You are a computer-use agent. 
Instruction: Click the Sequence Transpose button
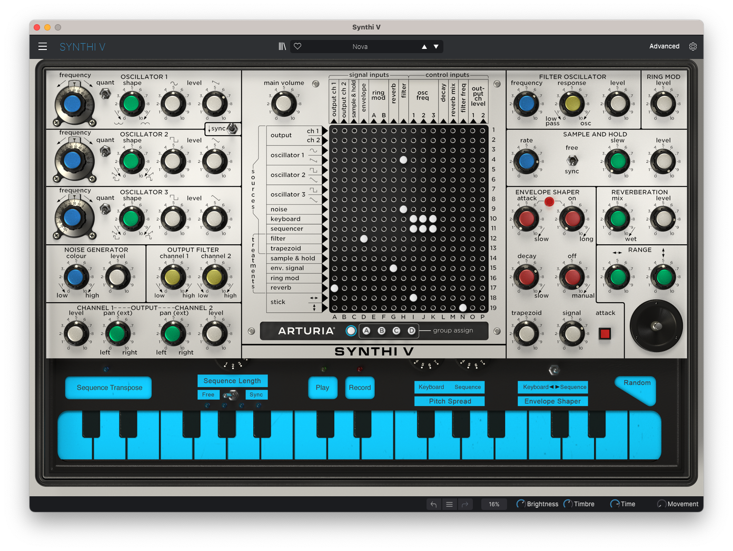click(109, 388)
